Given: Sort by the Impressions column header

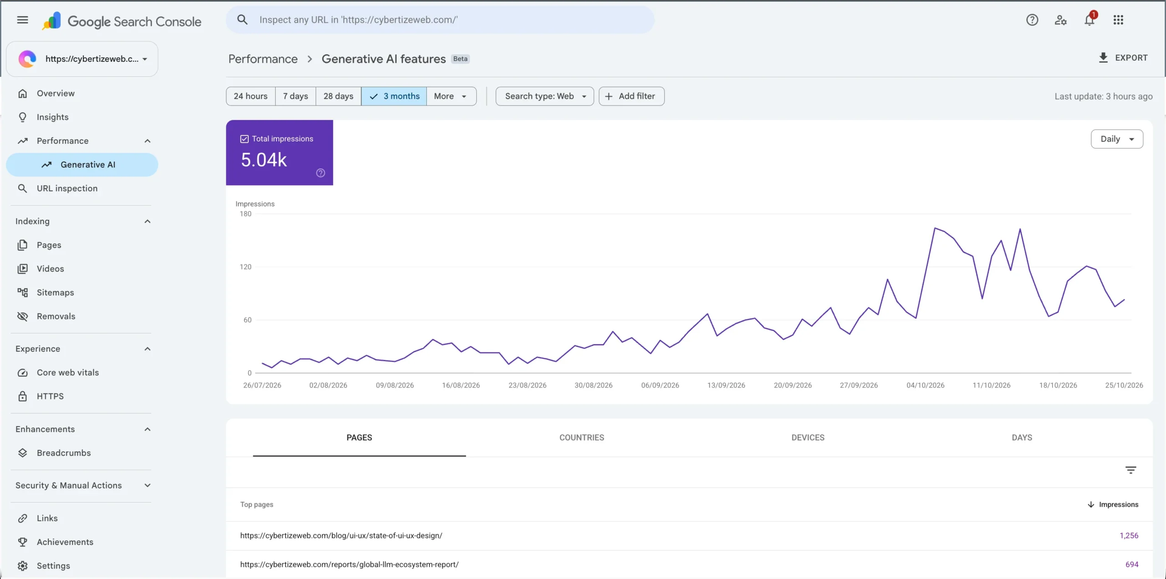Looking at the screenshot, I should (1113, 504).
